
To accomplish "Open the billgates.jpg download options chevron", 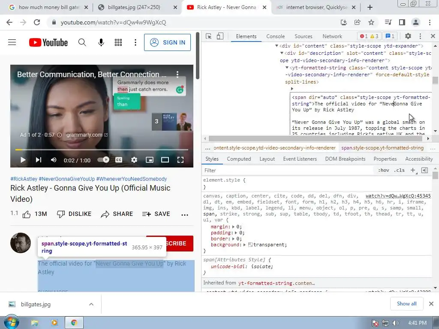I will tap(91, 304).
